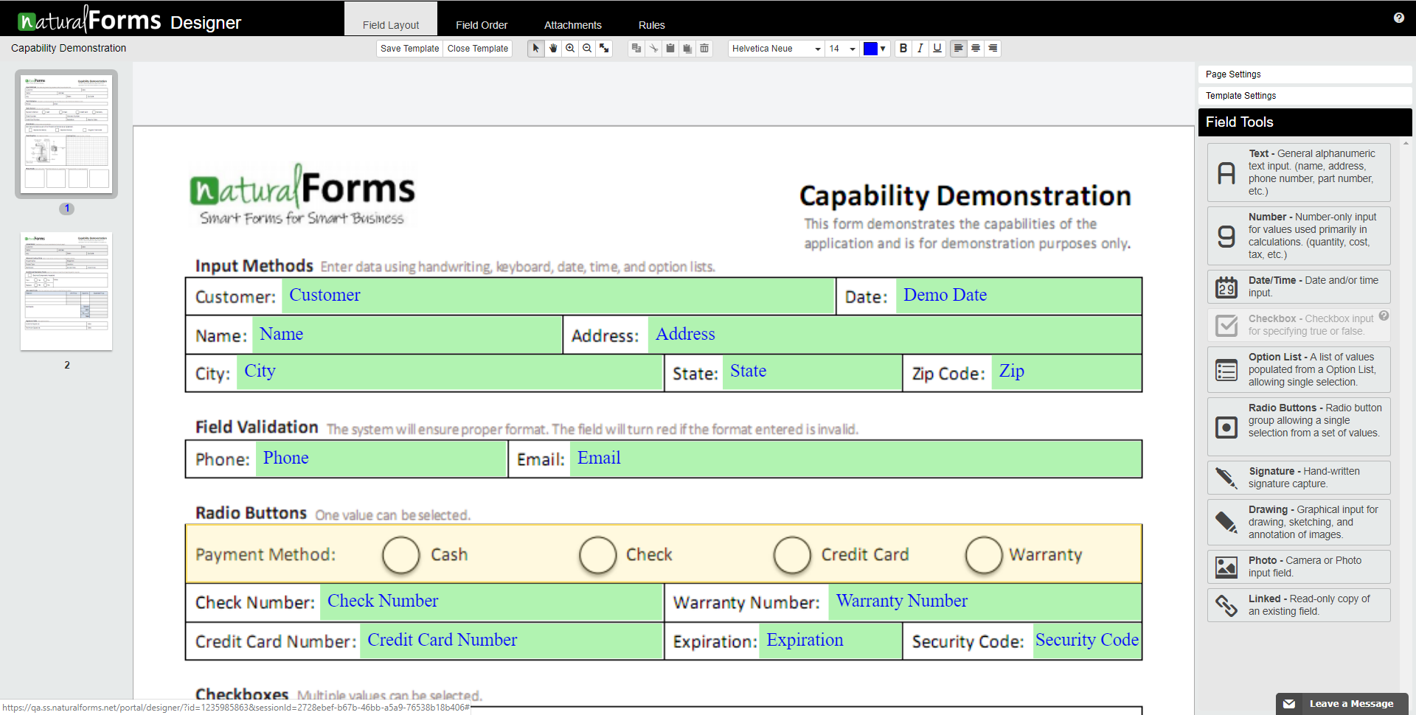Select the Check radio button
Viewport: 1416px width, 715px height.
(x=597, y=555)
